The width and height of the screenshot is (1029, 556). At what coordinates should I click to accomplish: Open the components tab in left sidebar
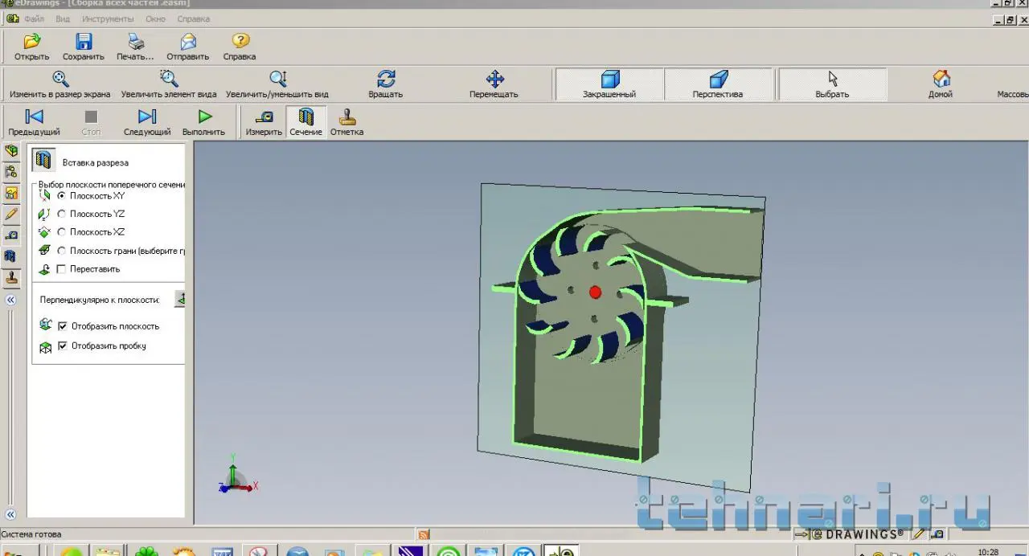click(11, 151)
